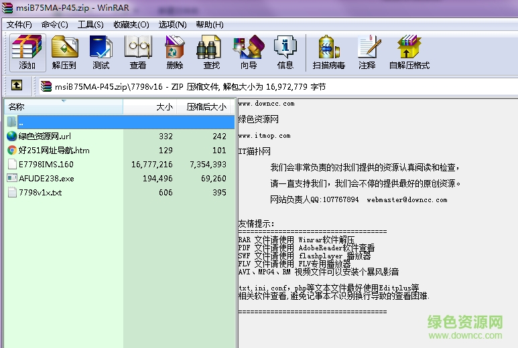Click the Extract To (解压到) icon

point(64,52)
